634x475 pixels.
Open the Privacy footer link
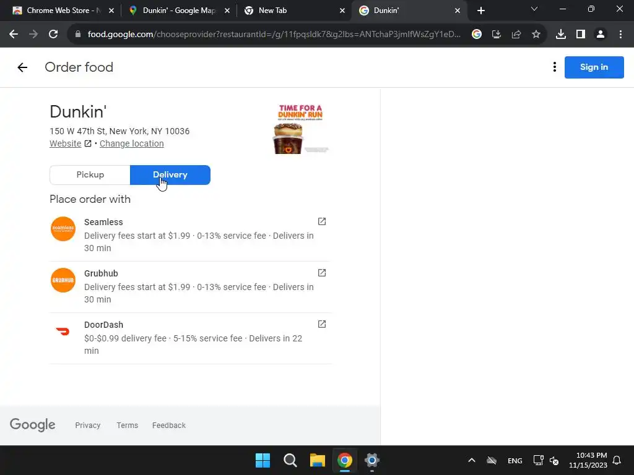point(88,425)
